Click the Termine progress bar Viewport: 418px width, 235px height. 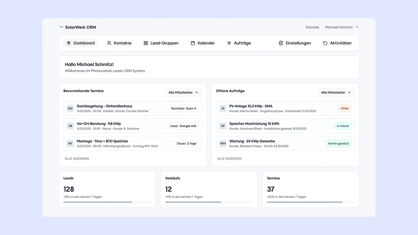[311, 202]
